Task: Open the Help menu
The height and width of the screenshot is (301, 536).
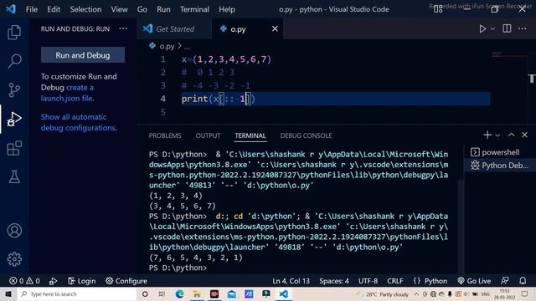Action: [x=227, y=9]
